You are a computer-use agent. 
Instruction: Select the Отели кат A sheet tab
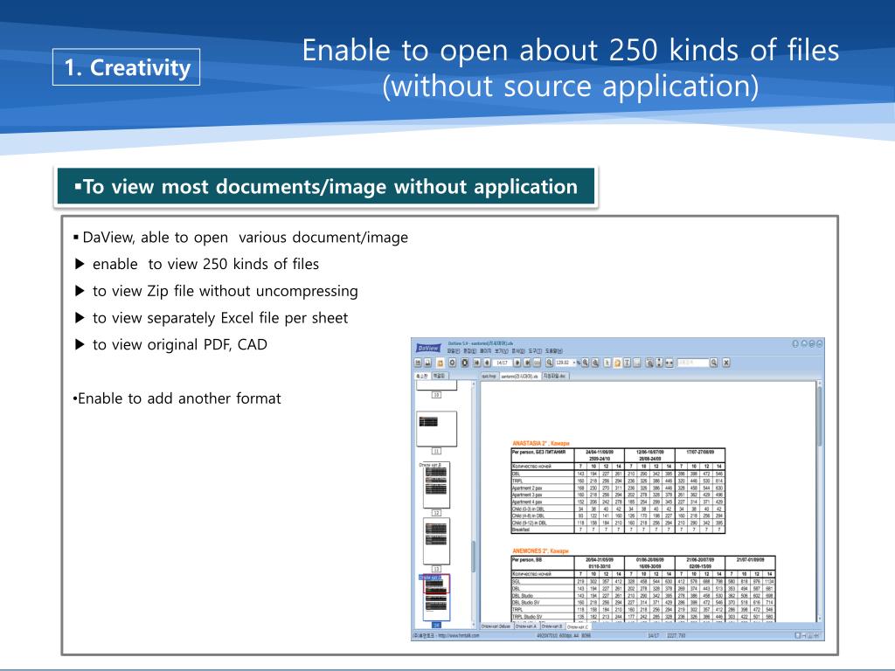(525, 626)
